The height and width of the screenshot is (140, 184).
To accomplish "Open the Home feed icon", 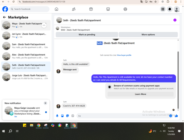I will pyautogui.click(x=56, y=9).
